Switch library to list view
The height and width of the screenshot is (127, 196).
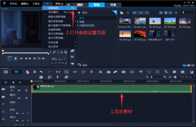coord(166,13)
